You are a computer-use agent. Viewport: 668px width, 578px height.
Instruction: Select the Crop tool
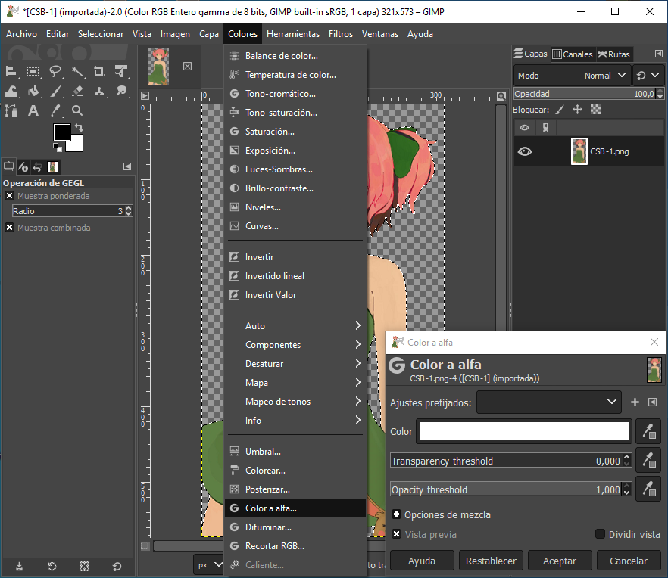click(99, 72)
